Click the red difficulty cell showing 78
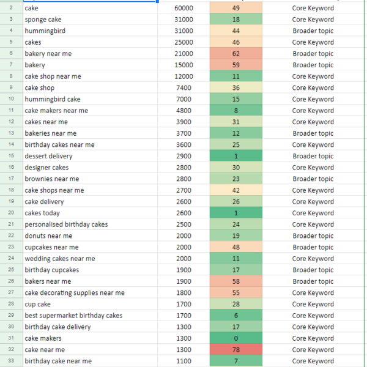 (x=235, y=349)
